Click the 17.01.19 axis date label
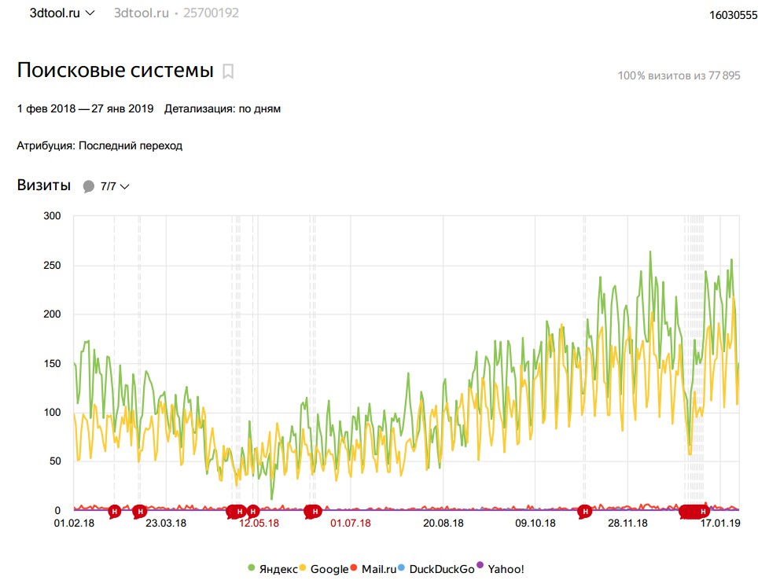 [720, 523]
